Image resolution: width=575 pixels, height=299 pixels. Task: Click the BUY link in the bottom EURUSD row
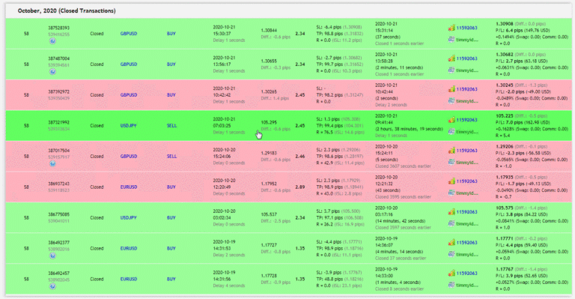coord(171,280)
